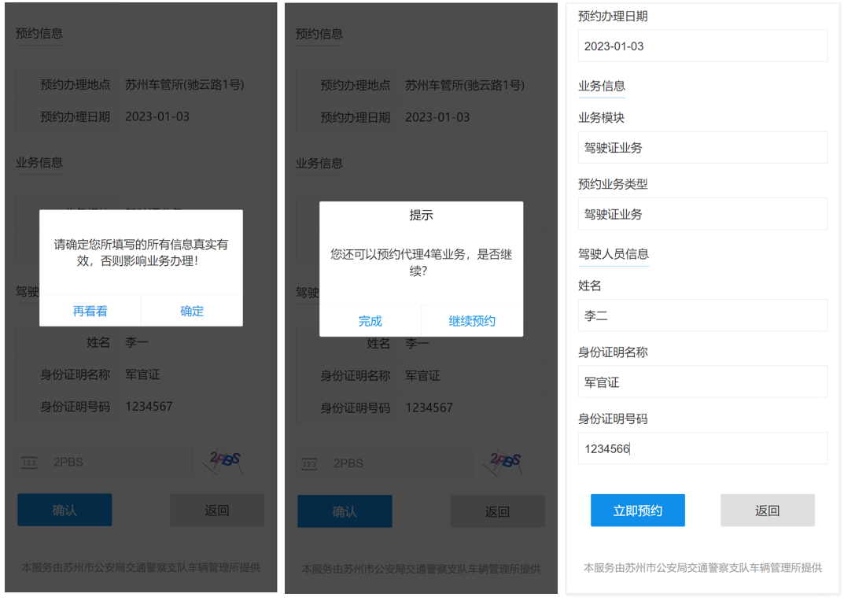
Task: Click 再看看 to review the filled information
Action: point(90,311)
